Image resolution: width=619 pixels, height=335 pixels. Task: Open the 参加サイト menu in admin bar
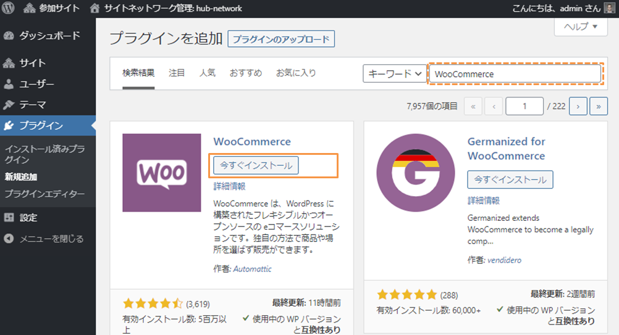click(x=51, y=8)
